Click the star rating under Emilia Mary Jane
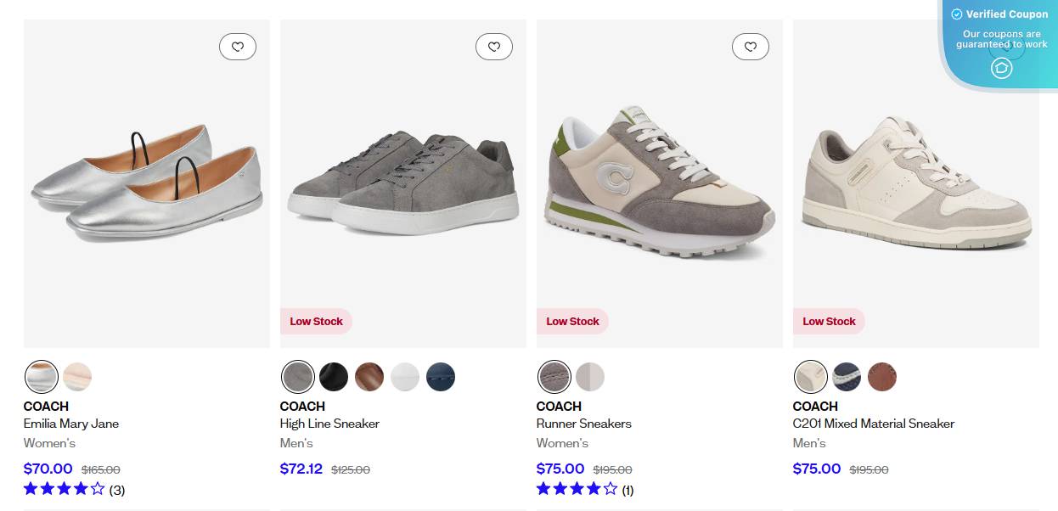Image resolution: width=1058 pixels, height=511 pixels. click(x=63, y=489)
